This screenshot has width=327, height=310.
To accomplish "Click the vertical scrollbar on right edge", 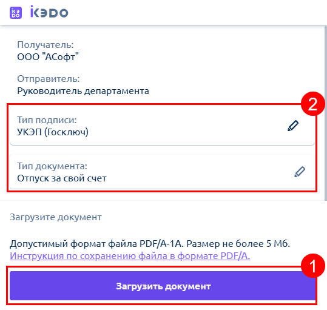I will coord(326,113).
